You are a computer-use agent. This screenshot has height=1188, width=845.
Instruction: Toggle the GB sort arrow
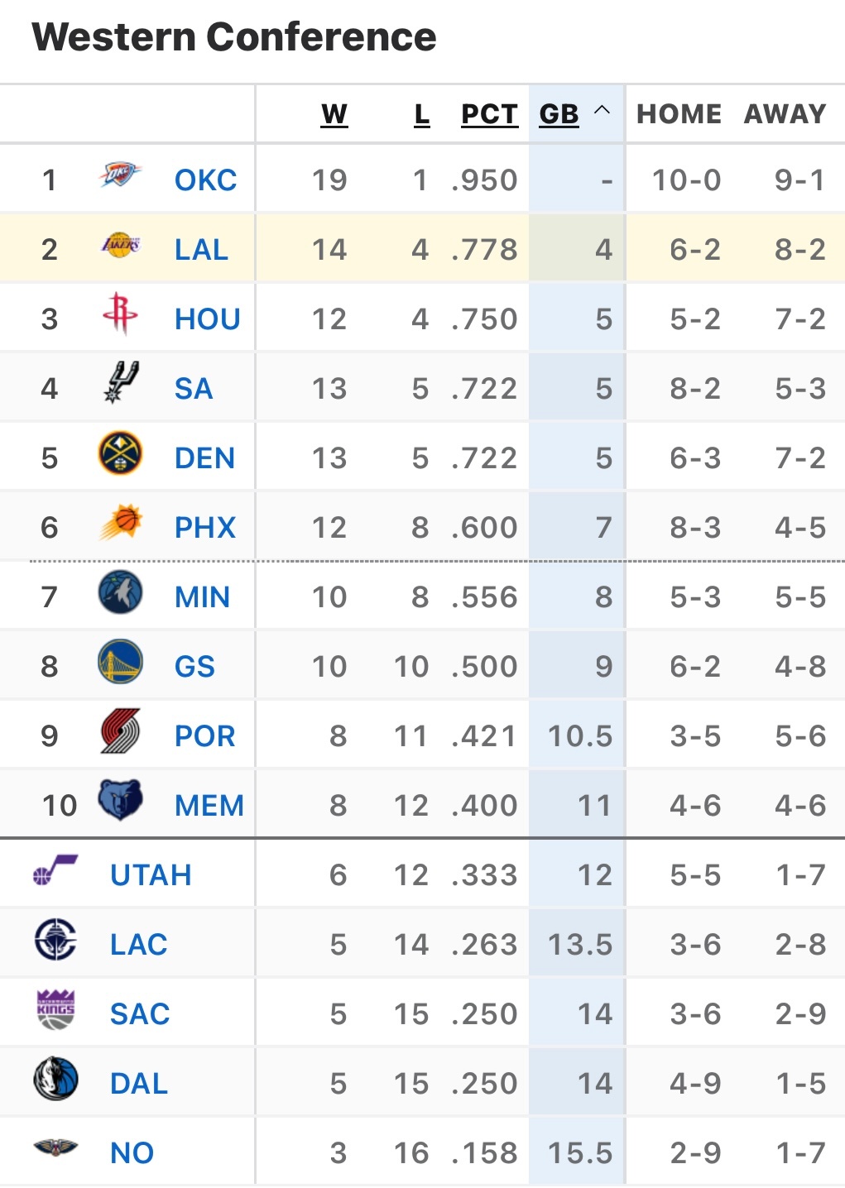(x=603, y=110)
